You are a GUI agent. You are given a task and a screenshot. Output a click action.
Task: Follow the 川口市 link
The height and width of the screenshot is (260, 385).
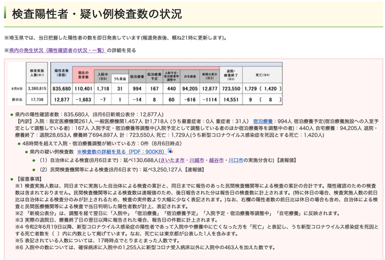pyautogui.click(x=235, y=160)
